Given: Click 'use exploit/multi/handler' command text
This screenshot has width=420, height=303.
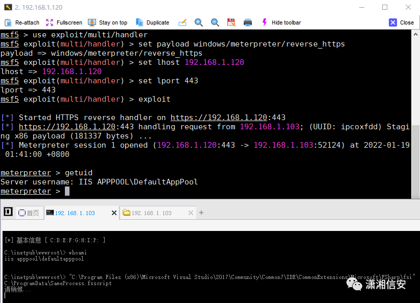Looking at the screenshot, I should pos(90,35).
